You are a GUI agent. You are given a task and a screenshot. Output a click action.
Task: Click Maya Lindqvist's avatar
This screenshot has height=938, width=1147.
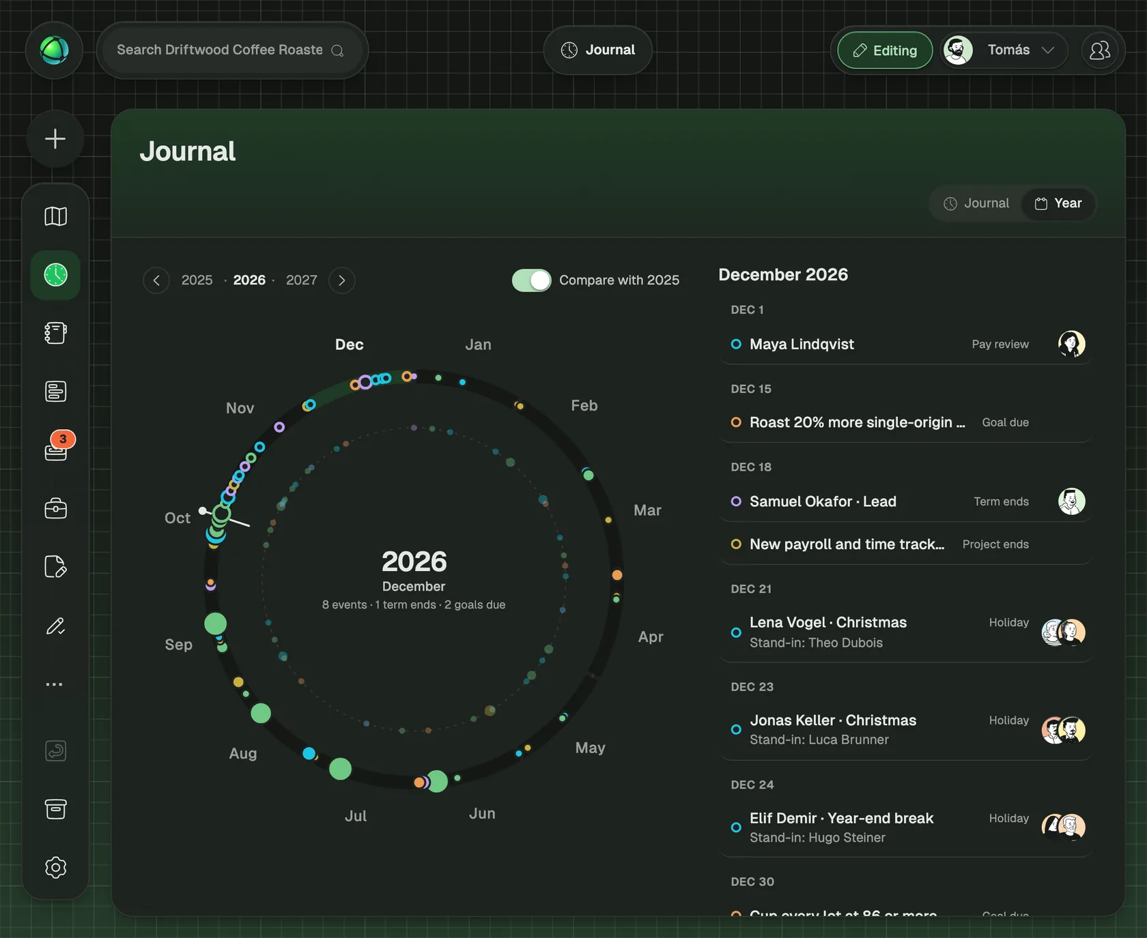[1071, 344]
